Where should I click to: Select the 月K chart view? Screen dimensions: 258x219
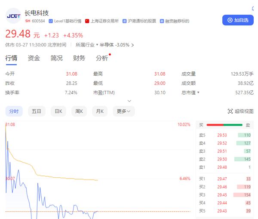[100, 111]
